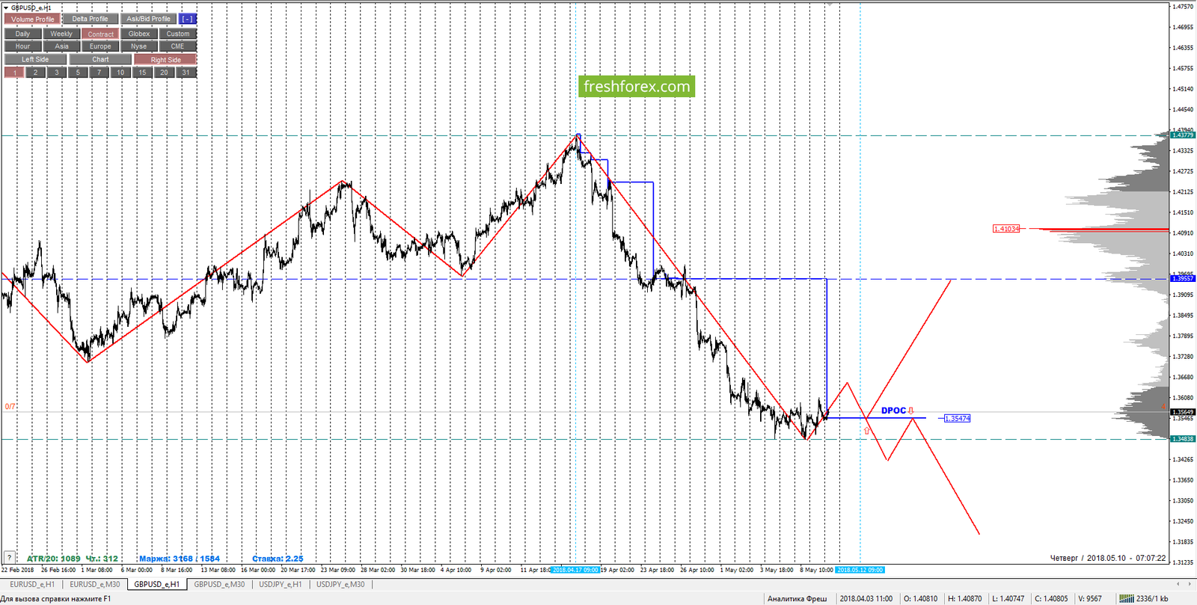Click the current price 1.35649 tag

1183,412
